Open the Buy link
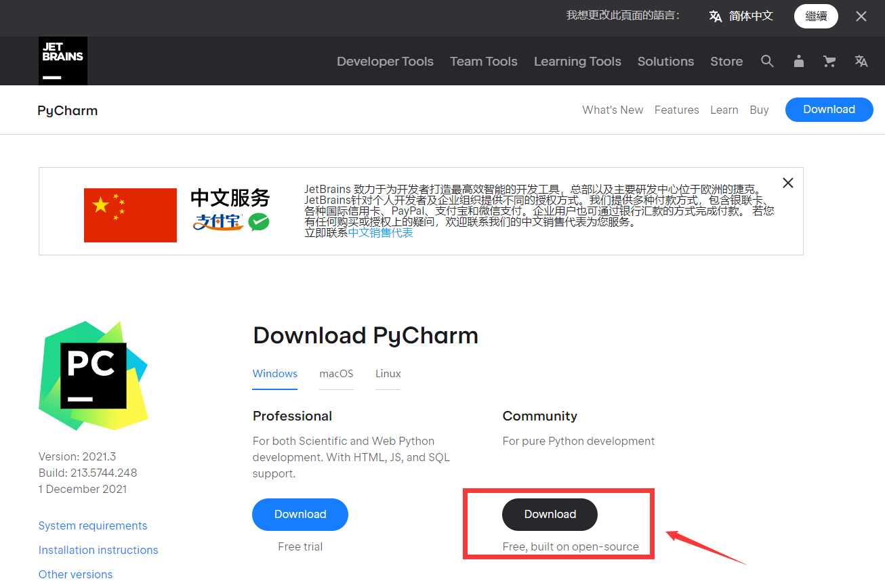Image resolution: width=885 pixels, height=581 pixels. tap(759, 110)
